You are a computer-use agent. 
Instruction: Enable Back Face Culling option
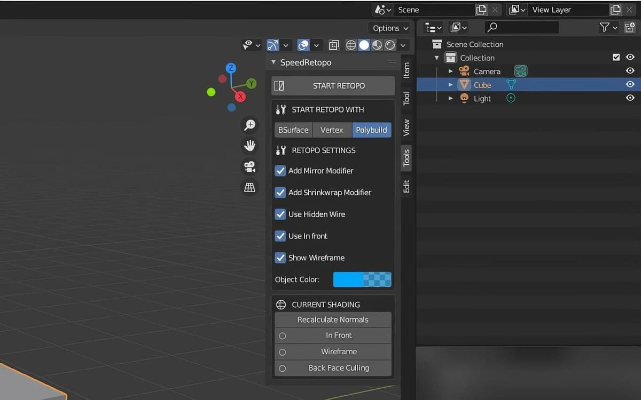(333, 368)
